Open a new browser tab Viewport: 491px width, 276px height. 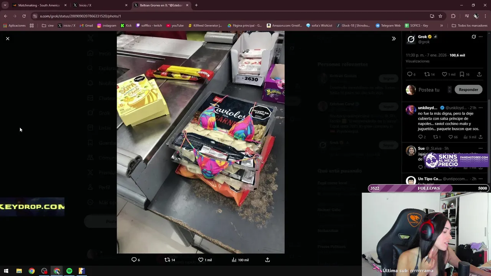[x=196, y=5]
